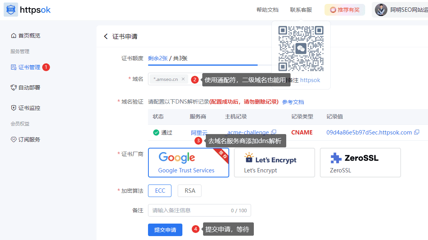The image size is (428, 240).
Task: Go to 首页概览 page
Action: coord(29,36)
